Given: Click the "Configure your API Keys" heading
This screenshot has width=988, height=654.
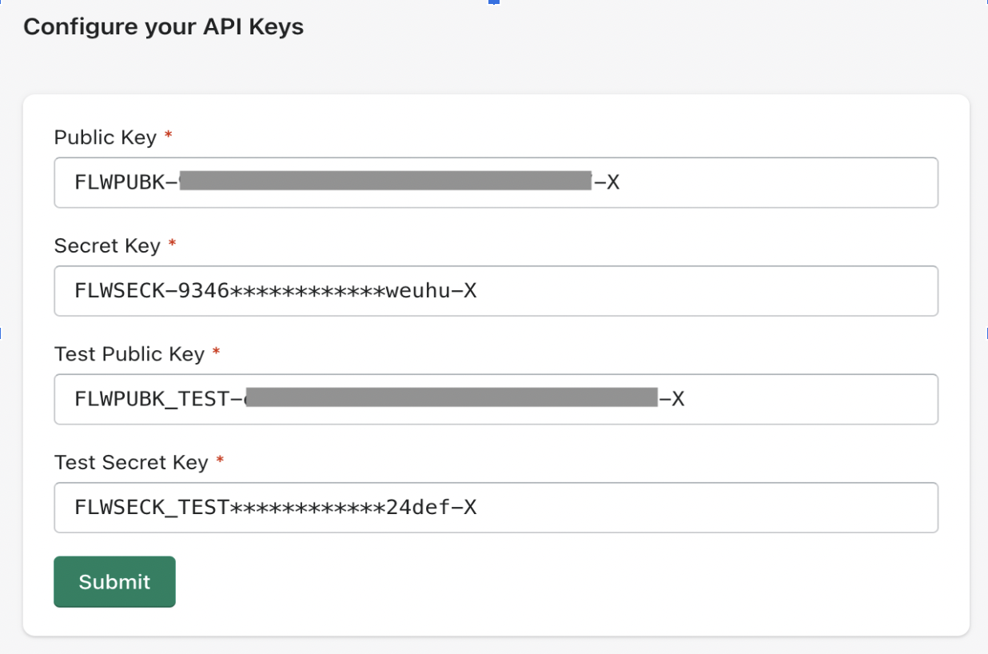Looking at the screenshot, I should [163, 26].
